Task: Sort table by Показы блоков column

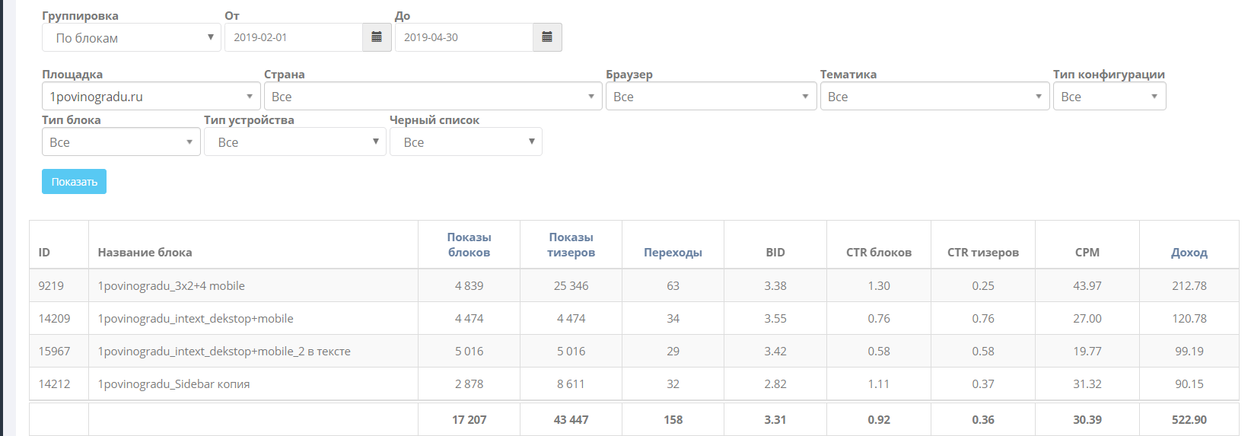Action: click(469, 245)
